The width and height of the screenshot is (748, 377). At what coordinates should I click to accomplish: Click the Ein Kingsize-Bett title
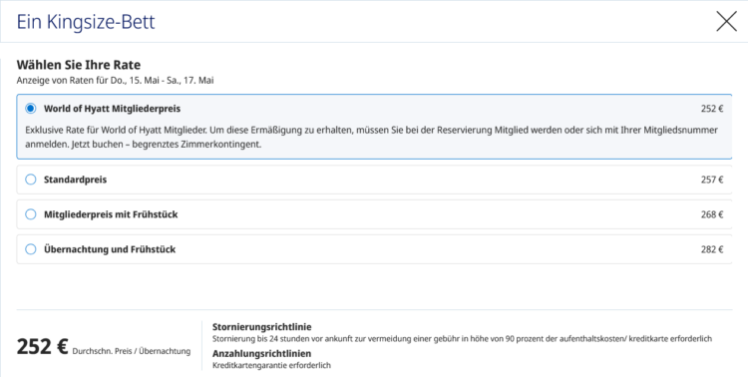pos(86,22)
